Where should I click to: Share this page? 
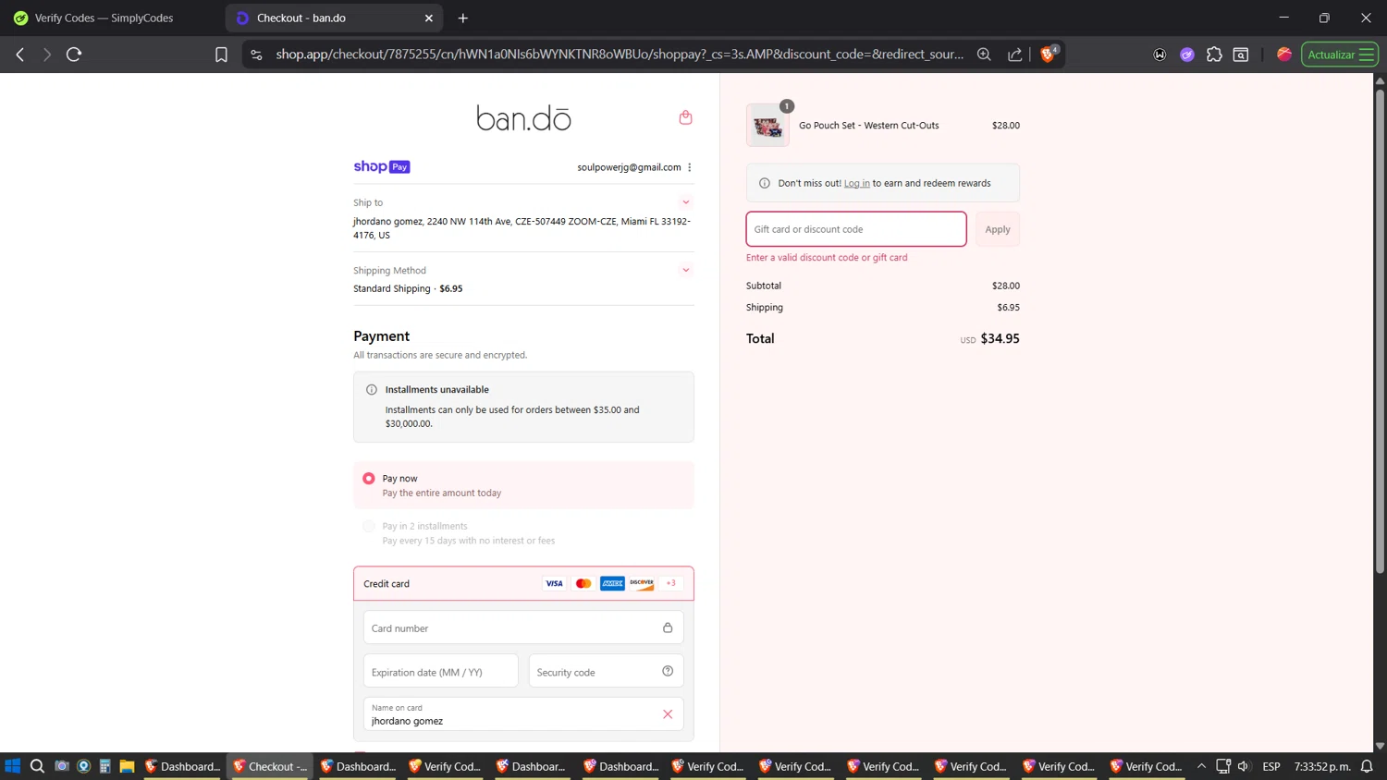click(x=1015, y=55)
